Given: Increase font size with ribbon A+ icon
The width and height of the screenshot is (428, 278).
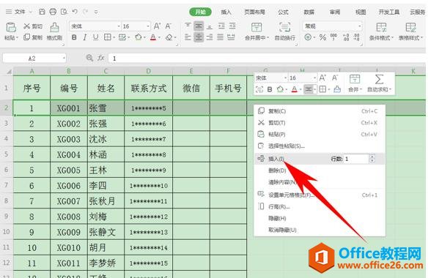Looking at the screenshot, I should point(157,26).
